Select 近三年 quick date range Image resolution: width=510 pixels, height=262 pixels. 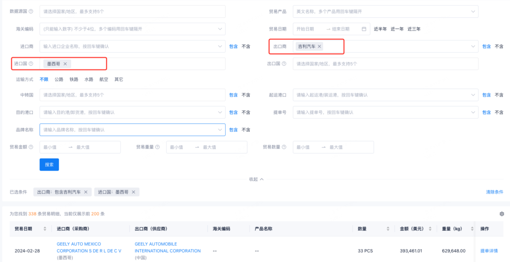414,29
